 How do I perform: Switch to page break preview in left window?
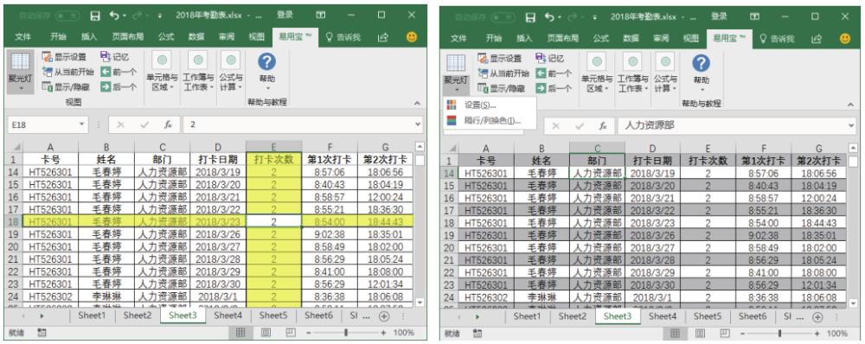pyautogui.click(x=291, y=333)
